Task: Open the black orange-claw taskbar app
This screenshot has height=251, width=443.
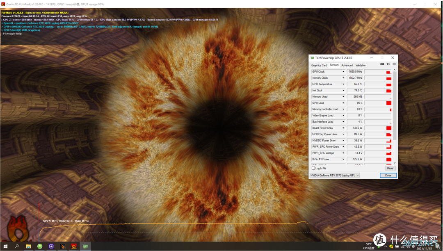Action: pos(62,246)
